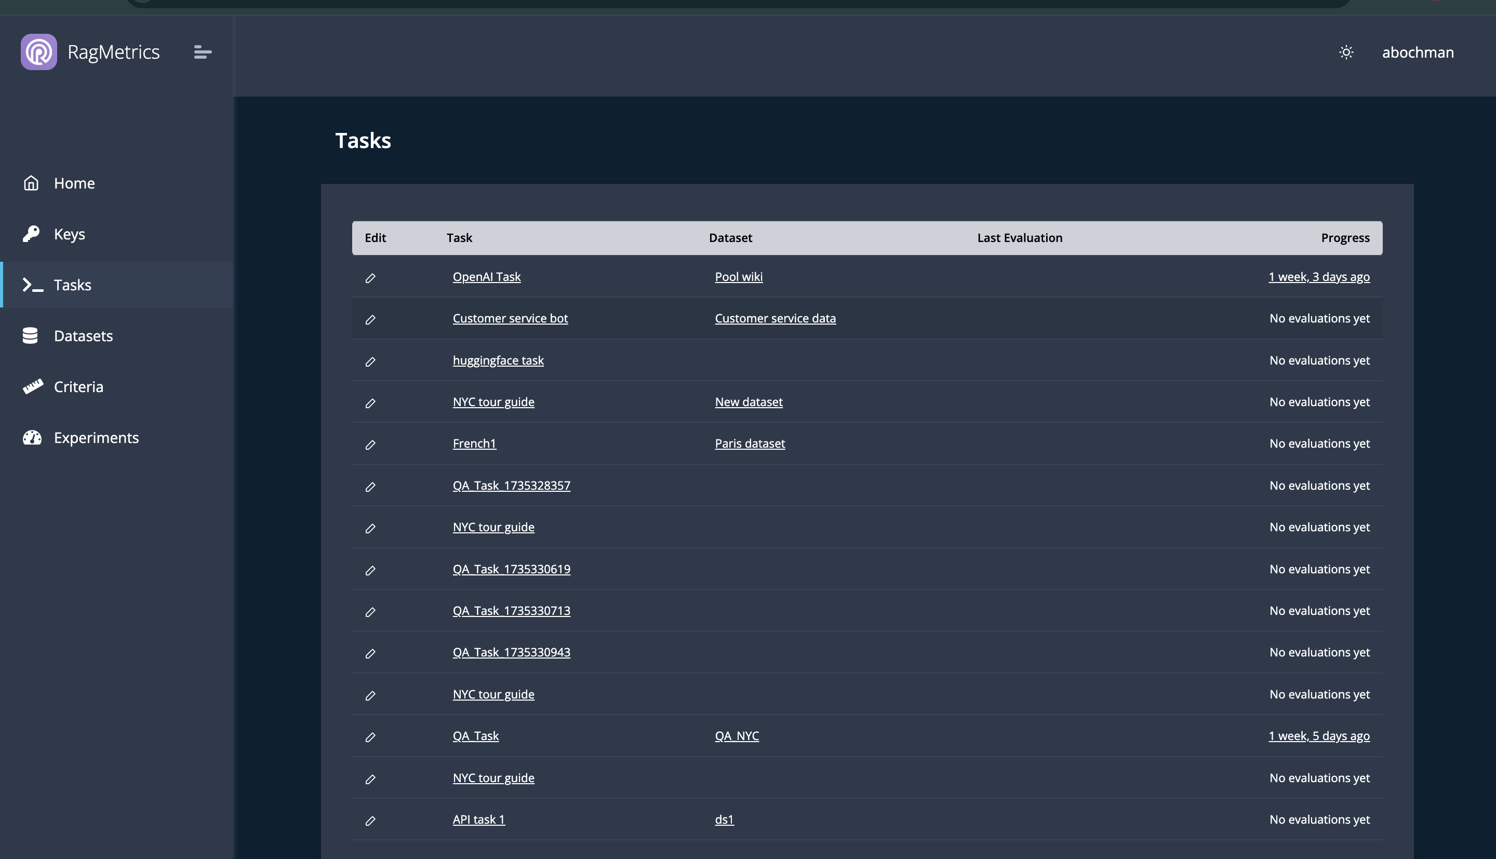
Task: Click the Datasets database icon
Action: click(x=30, y=335)
